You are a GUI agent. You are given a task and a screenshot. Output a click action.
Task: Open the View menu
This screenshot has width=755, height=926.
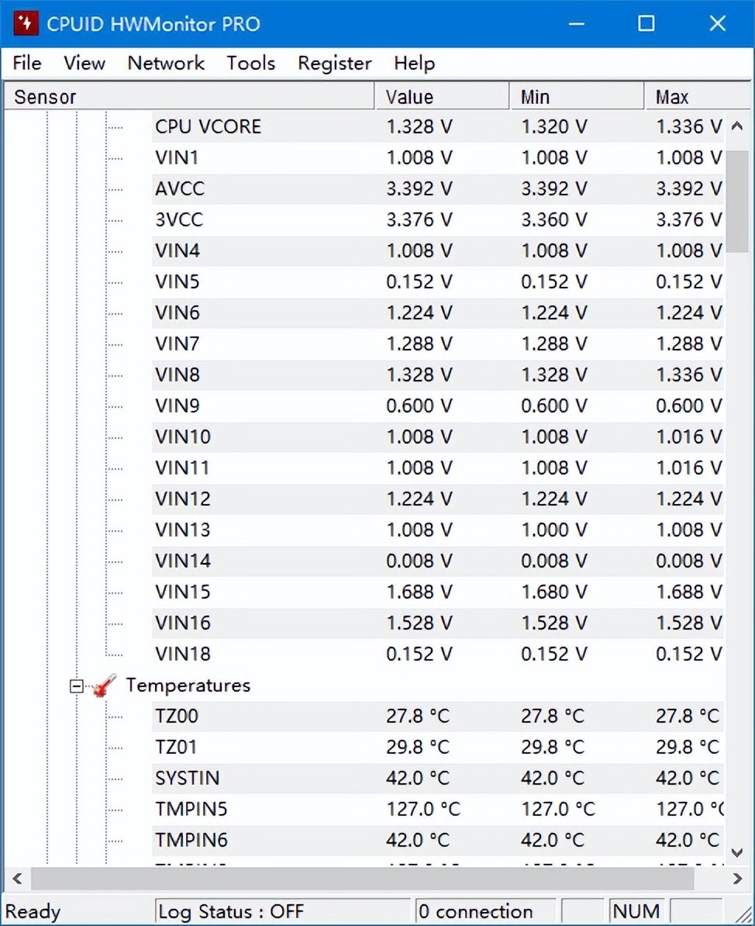pyautogui.click(x=84, y=64)
